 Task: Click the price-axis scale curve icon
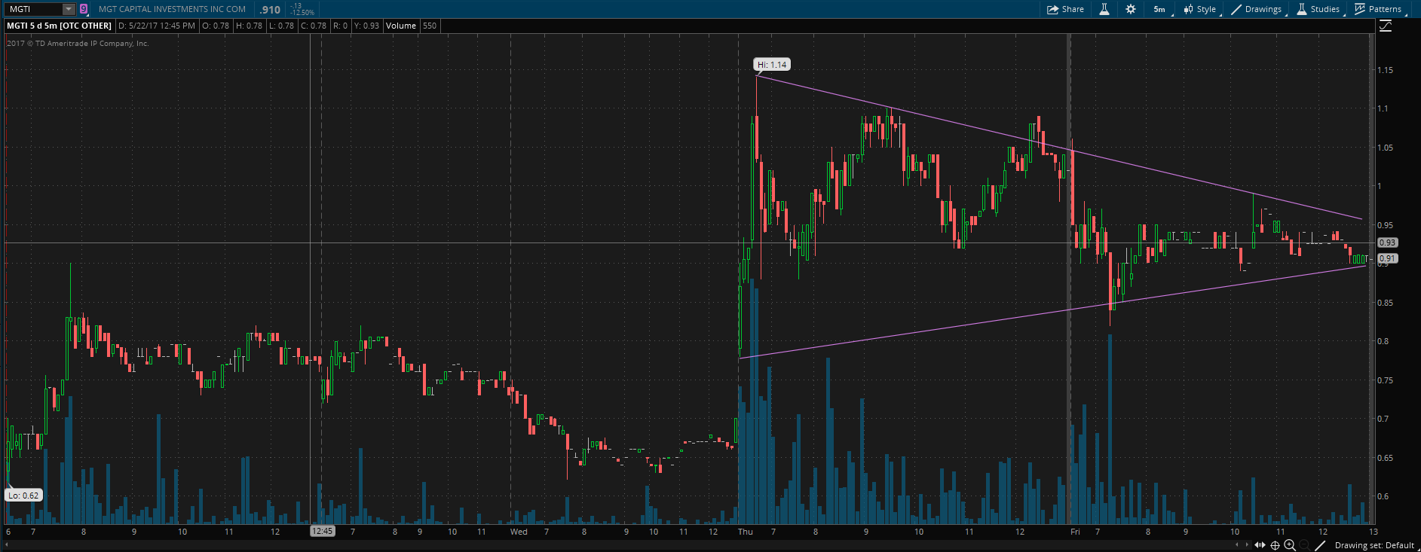1386,26
